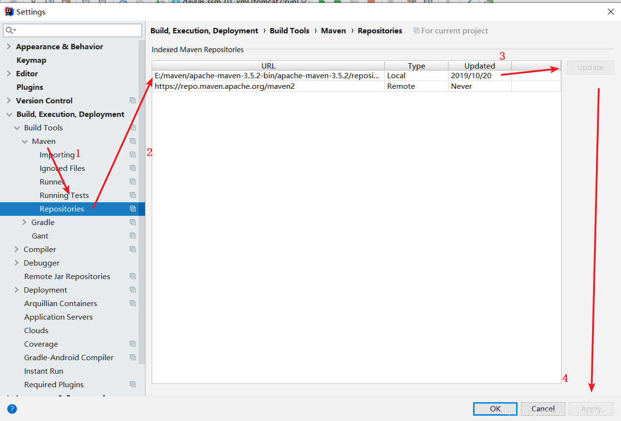Collapse the Maven node
The height and width of the screenshot is (421, 621).
tap(25, 141)
